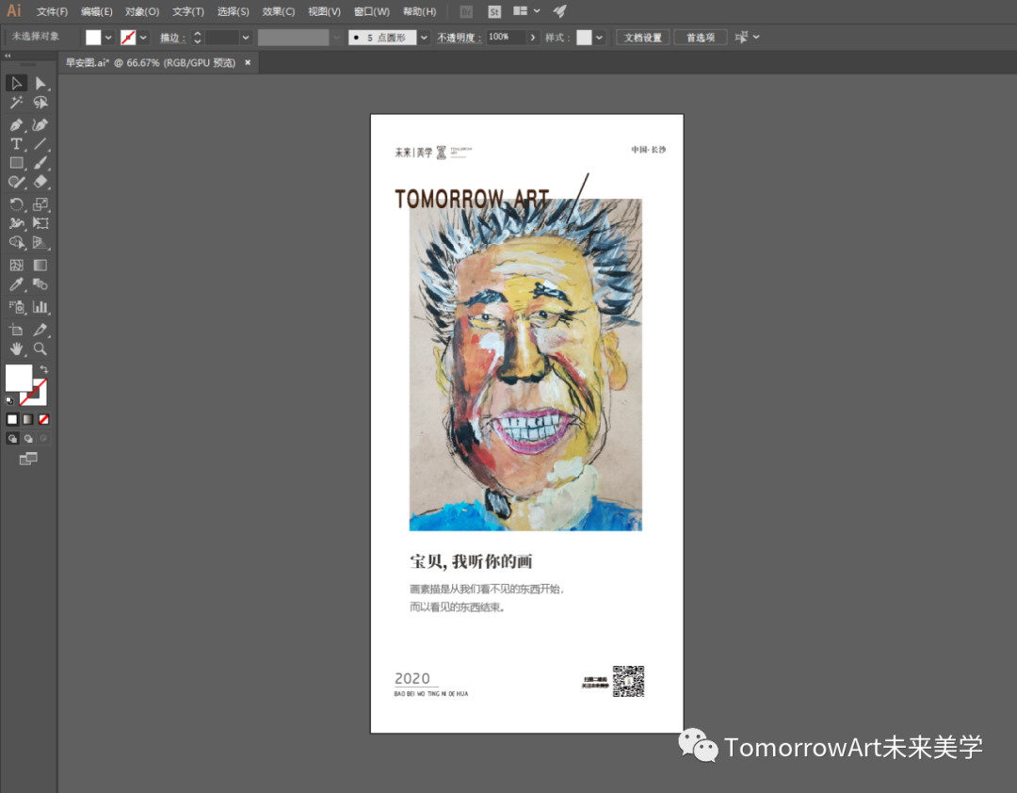
Task: Set paint mode to Gradient
Action: pos(28,419)
